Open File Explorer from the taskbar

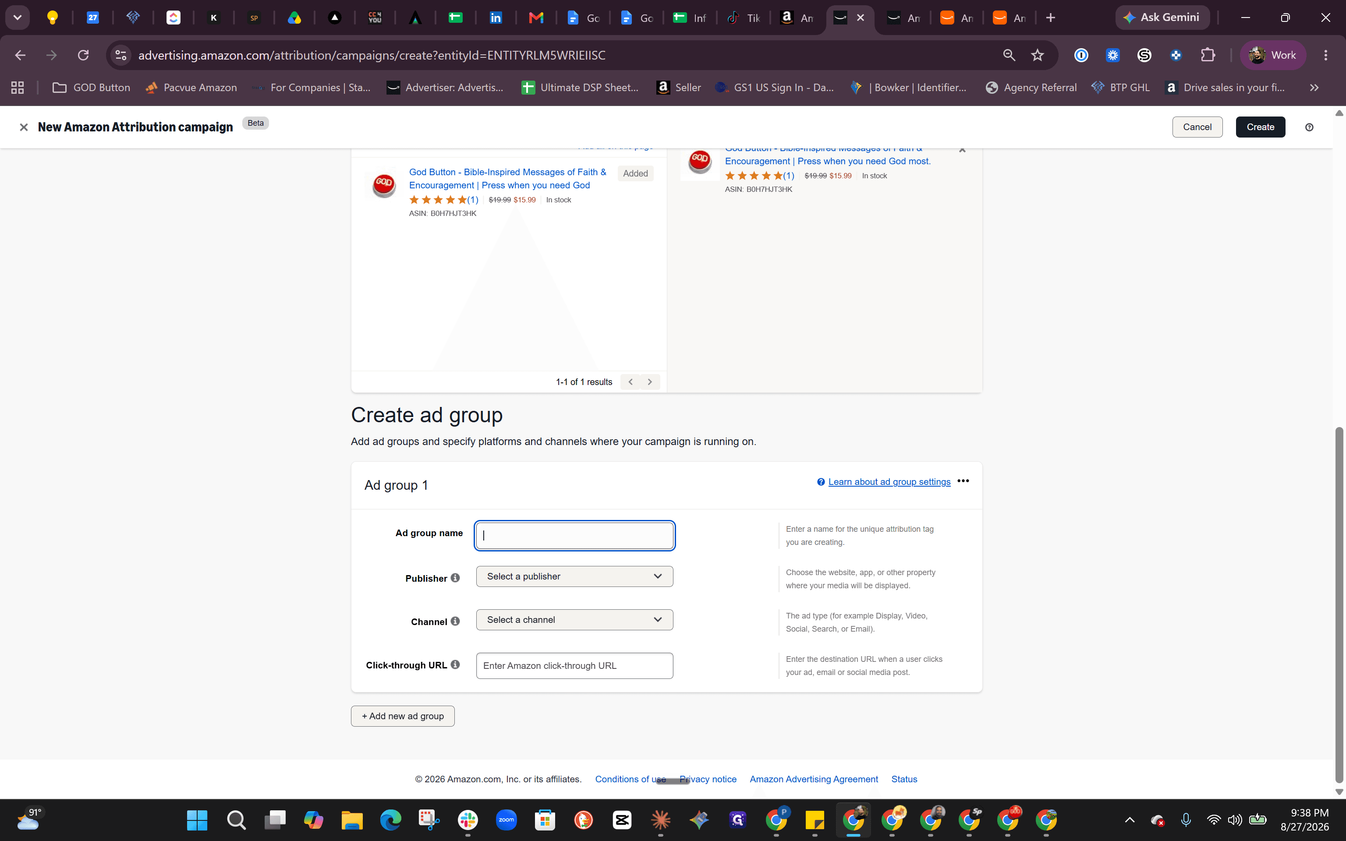tap(351, 820)
